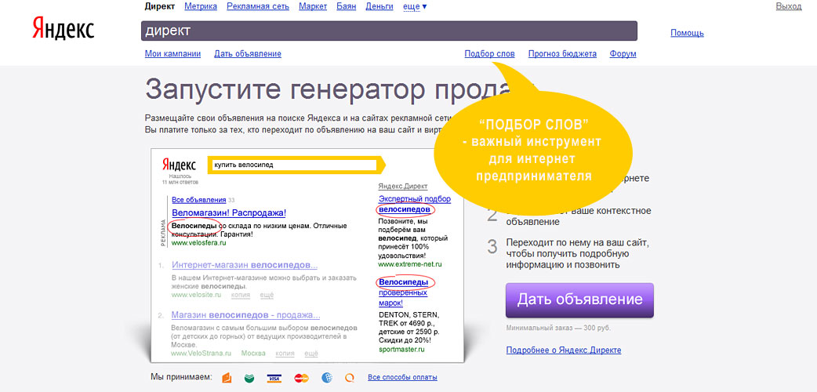Click Минимальный заказ — 300 руб. text

[x=558, y=328]
